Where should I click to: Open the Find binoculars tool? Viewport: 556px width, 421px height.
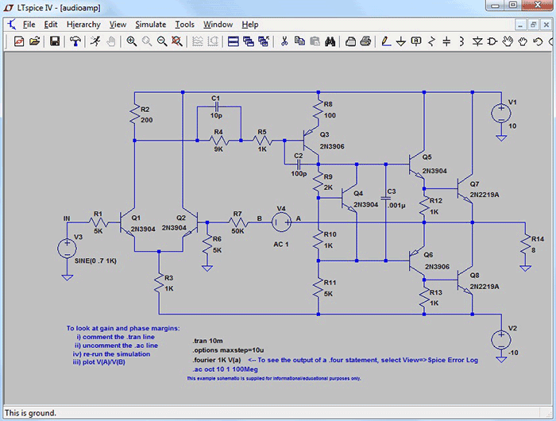click(330, 41)
